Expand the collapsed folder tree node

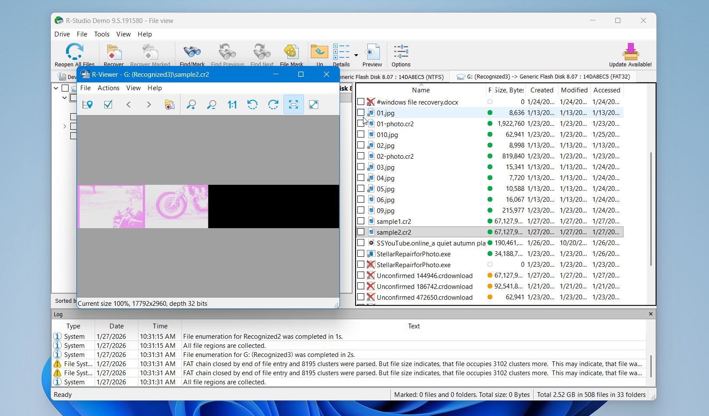pos(65,127)
